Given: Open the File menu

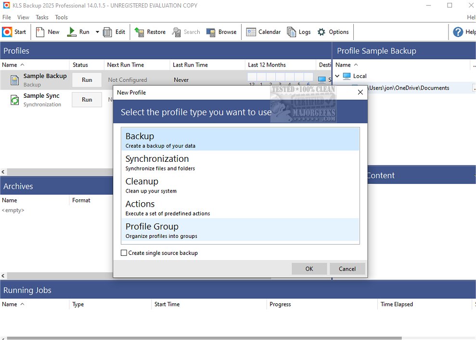Looking at the screenshot, I should coord(7,17).
